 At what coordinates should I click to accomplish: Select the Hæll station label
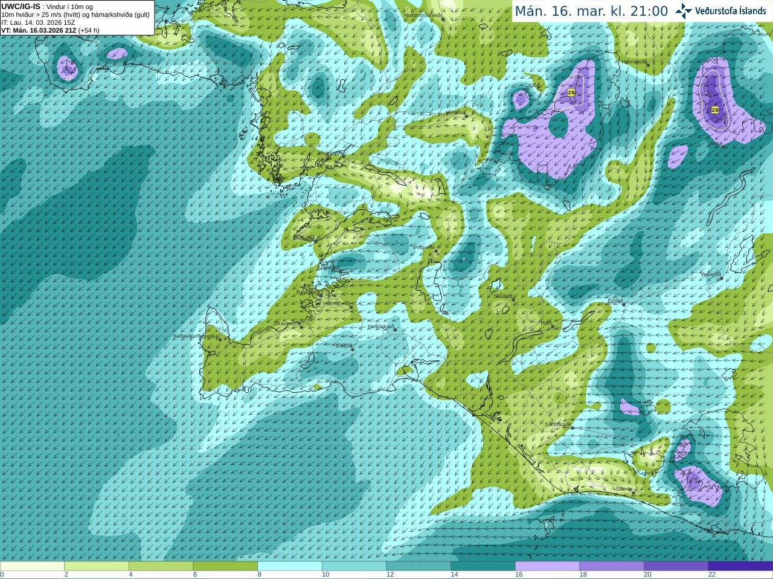click(x=547, y=323)
